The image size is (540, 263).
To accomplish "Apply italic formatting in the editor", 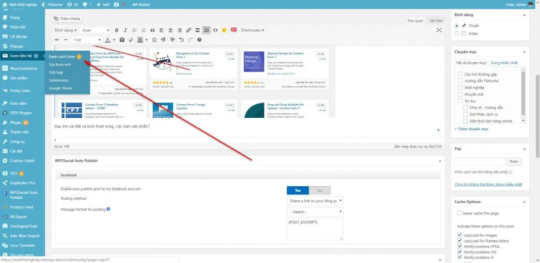I will click(125, 30).
